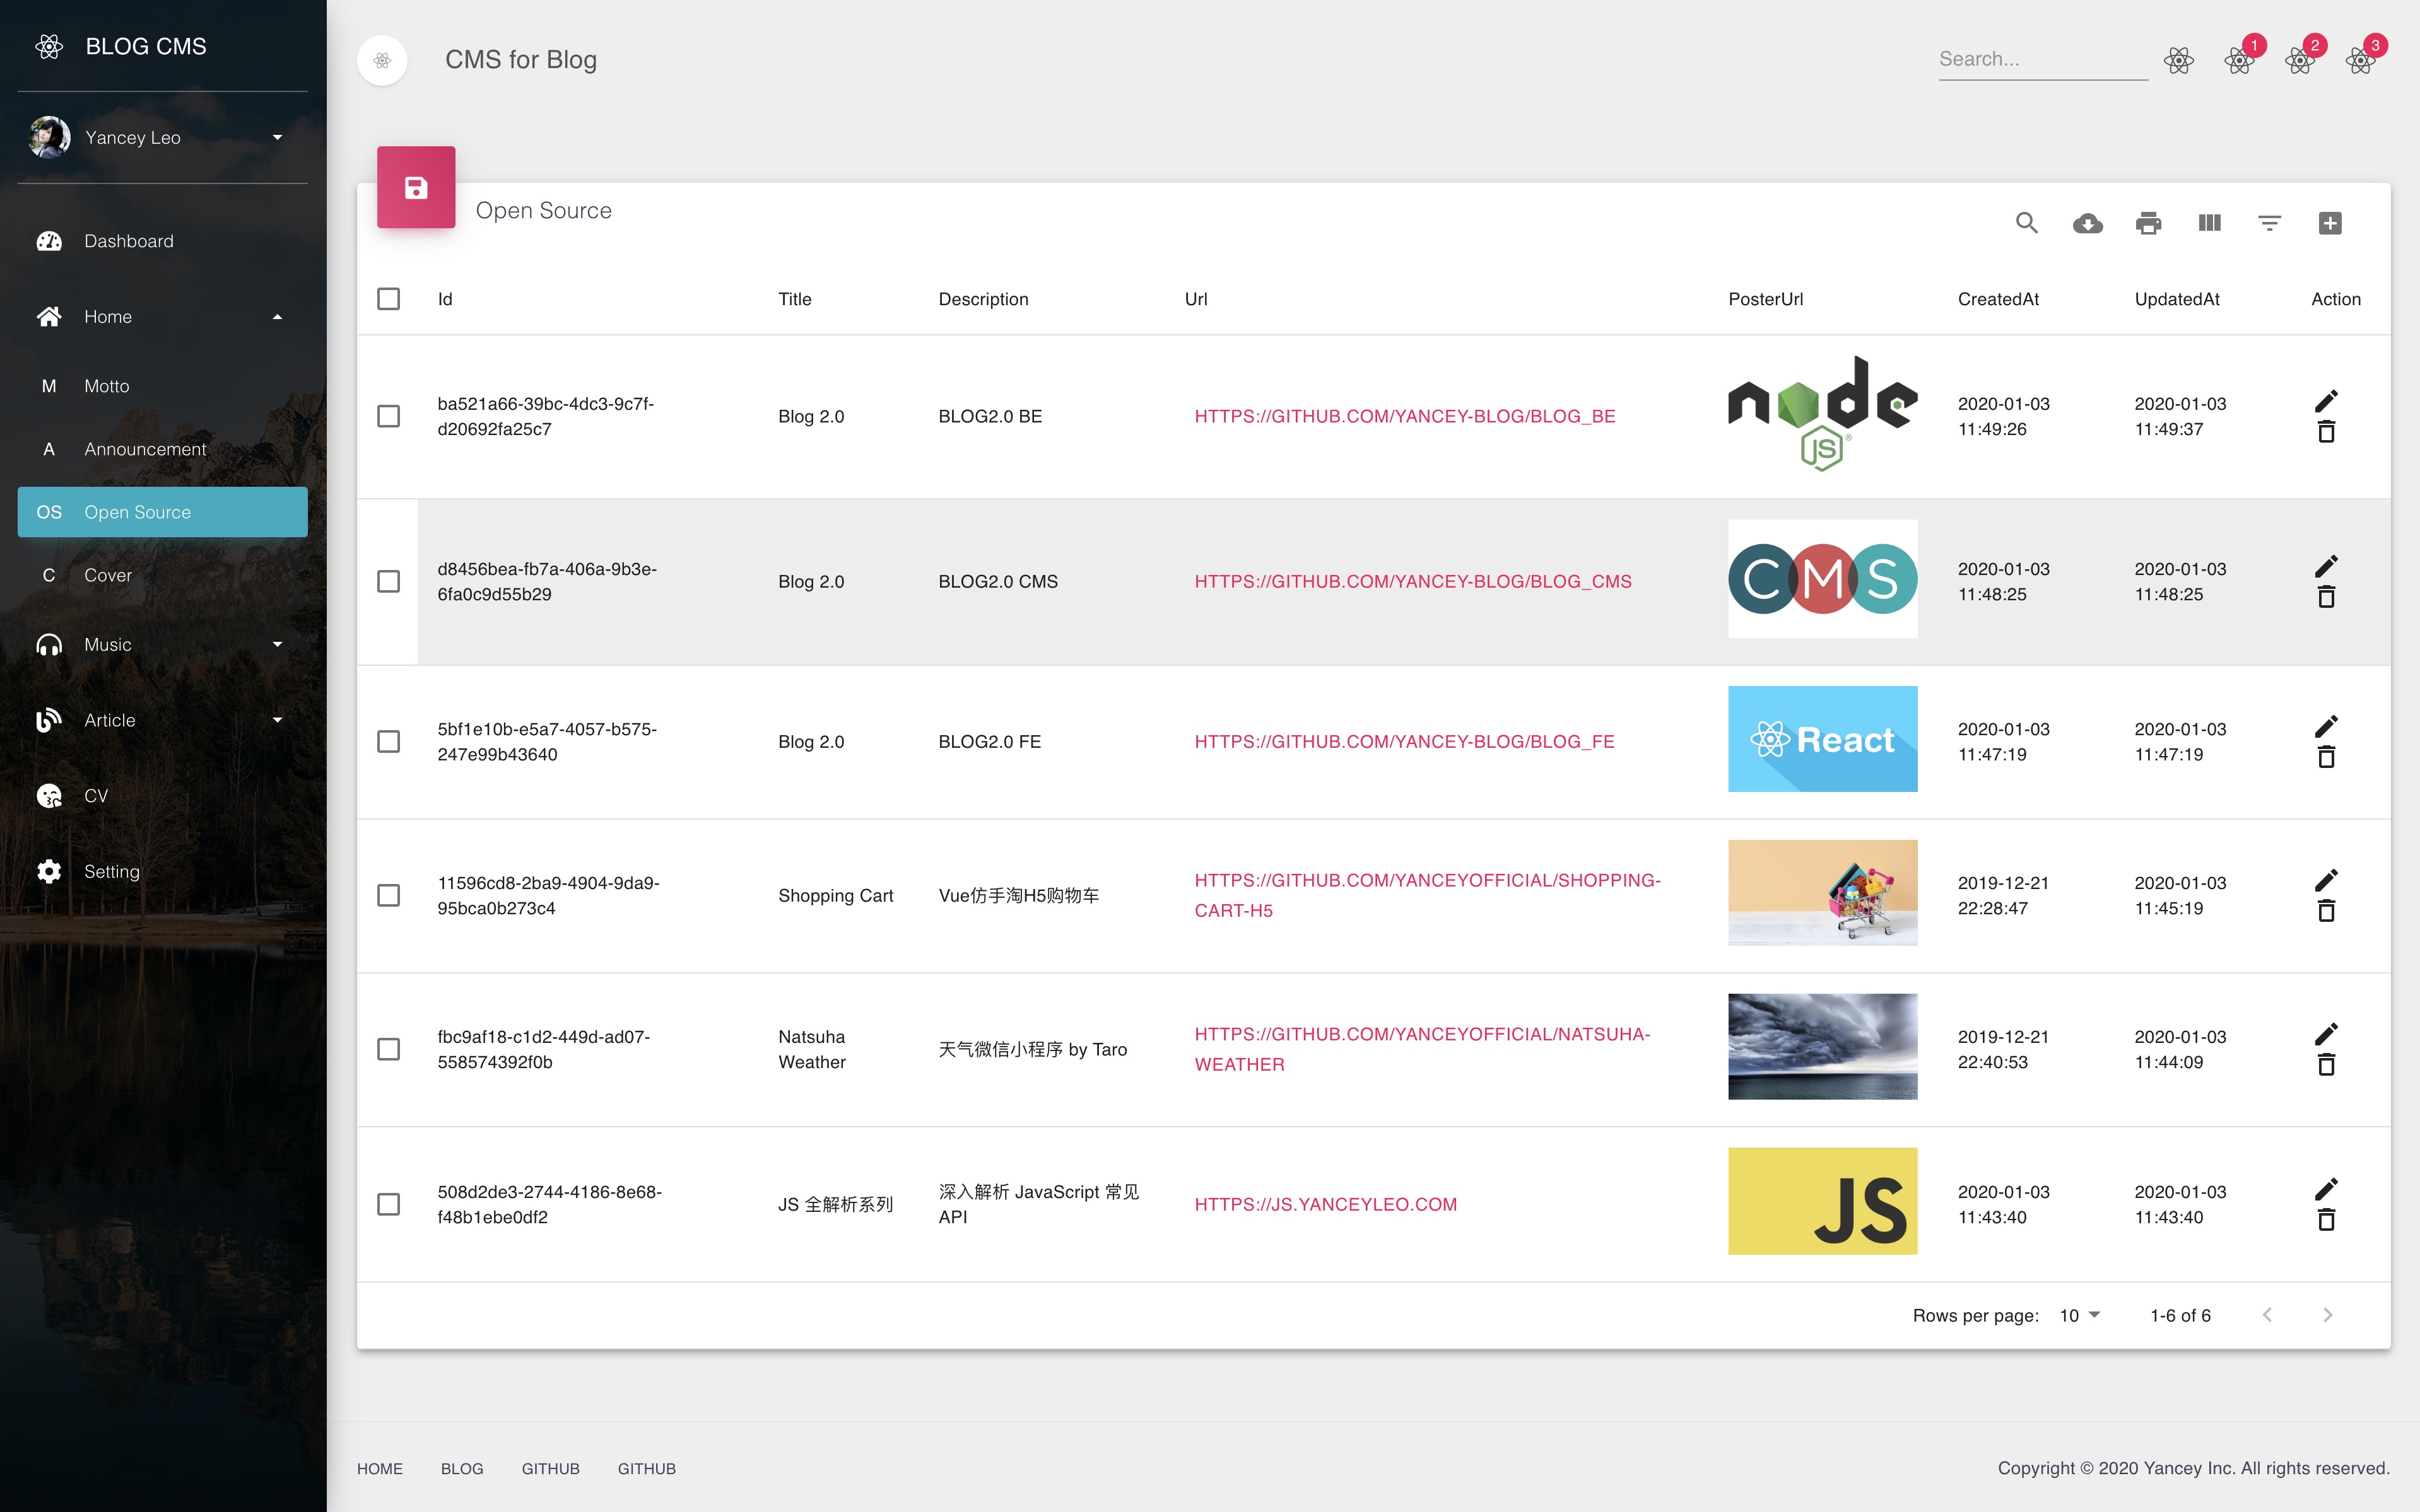Expand the Music sidebar section

pos(162,645)
